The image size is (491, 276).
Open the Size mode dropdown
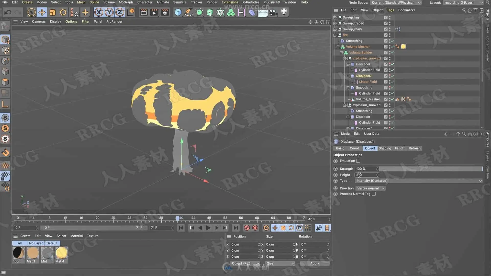pos(280,263)
